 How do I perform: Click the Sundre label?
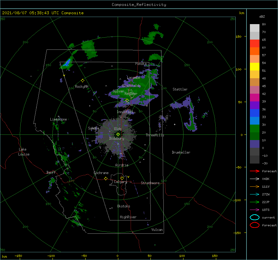[94, 128]
